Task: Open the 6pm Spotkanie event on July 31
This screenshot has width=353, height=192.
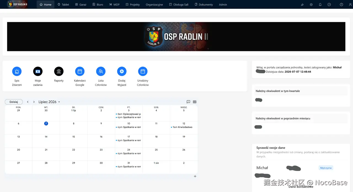Action: click(x=129, y=167)
